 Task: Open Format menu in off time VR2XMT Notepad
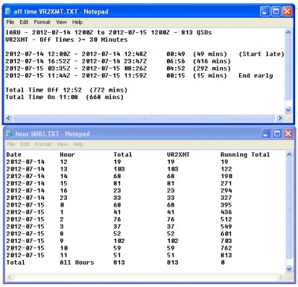[42, 22]
